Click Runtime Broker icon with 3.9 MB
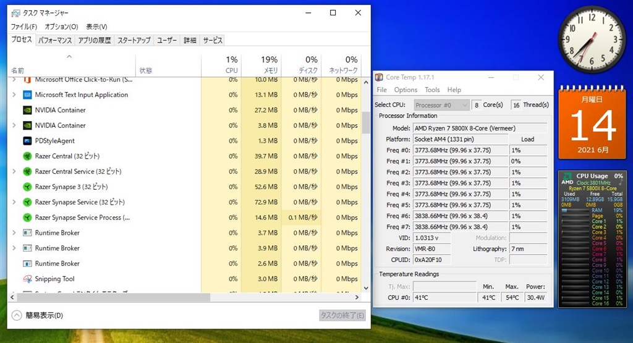This screenshot has height=343, width=633. tap(27, 248)
